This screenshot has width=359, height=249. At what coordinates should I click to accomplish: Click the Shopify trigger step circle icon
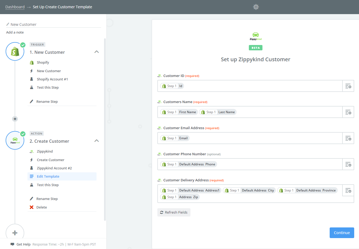tap(15, 51)
